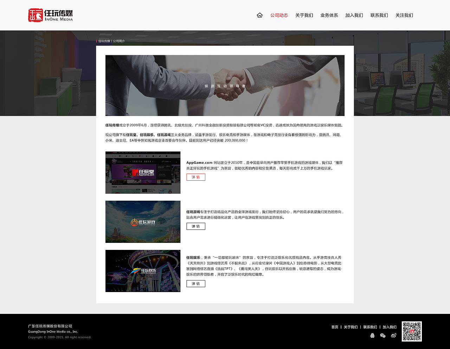The width and height of the screenshot is (450, 349).
Task: Open the 任玩娱乐 thumbnail image
Action: point(143,271)
